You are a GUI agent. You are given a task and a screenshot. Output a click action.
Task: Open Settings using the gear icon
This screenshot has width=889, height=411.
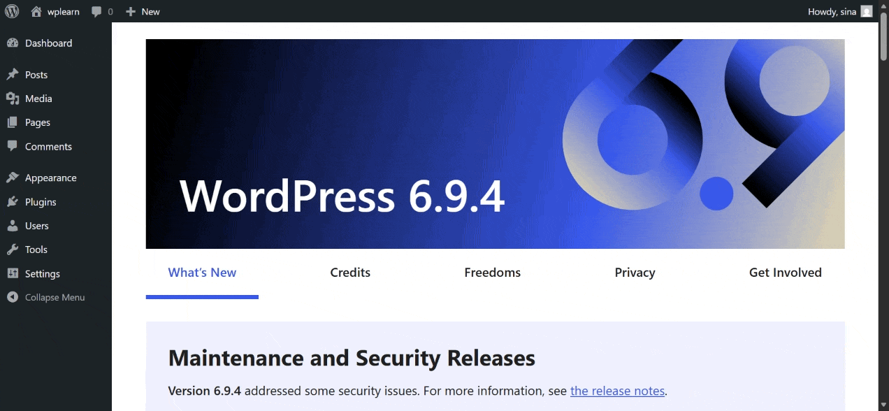click(x=12, y=273)
